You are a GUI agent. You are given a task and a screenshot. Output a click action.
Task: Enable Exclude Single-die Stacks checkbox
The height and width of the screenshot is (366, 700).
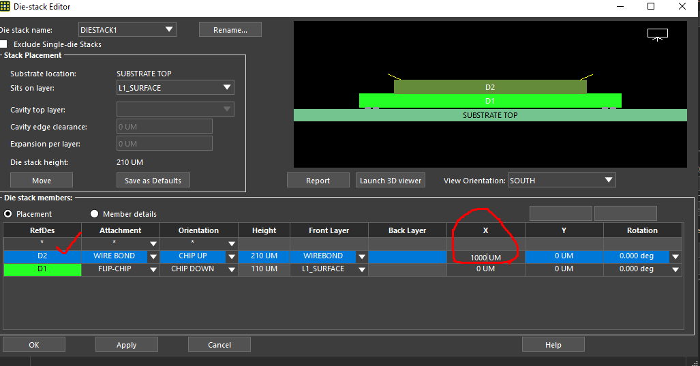[3, 44]
